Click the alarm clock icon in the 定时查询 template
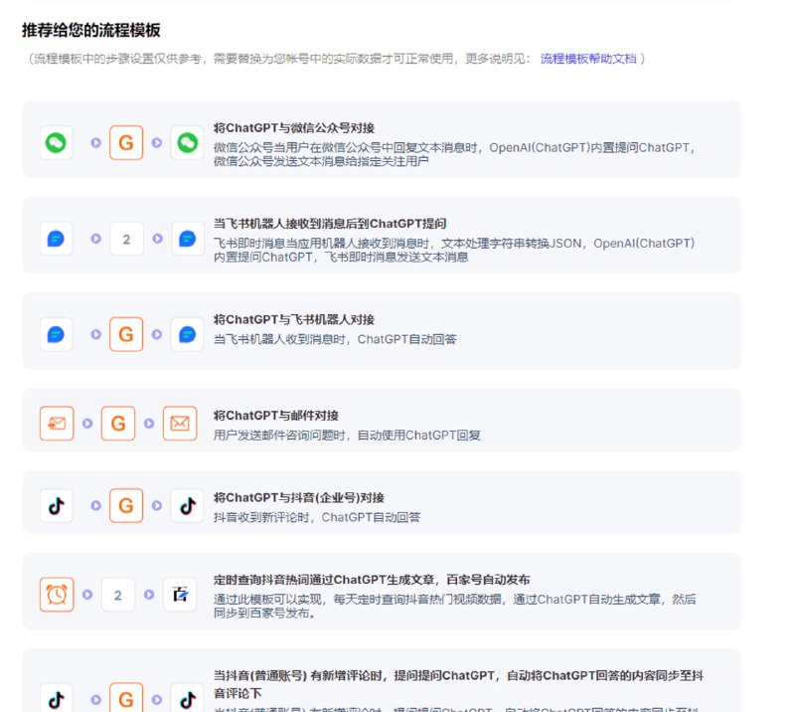795x712 pixels. coord(56,593)
